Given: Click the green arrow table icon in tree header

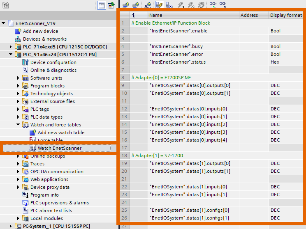Looking at the screenshot, I should tap(111, 5).
